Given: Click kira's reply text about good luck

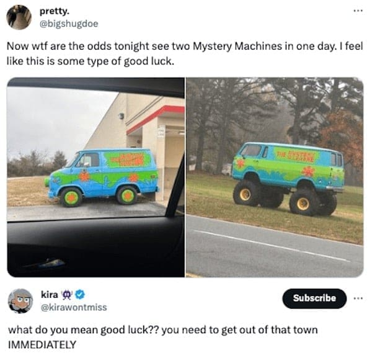Looking at the screenshot, I should tap(162, 337).
